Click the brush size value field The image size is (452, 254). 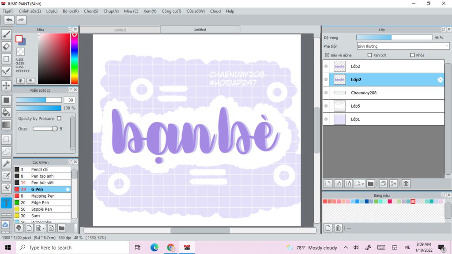(x=70, y=100)
